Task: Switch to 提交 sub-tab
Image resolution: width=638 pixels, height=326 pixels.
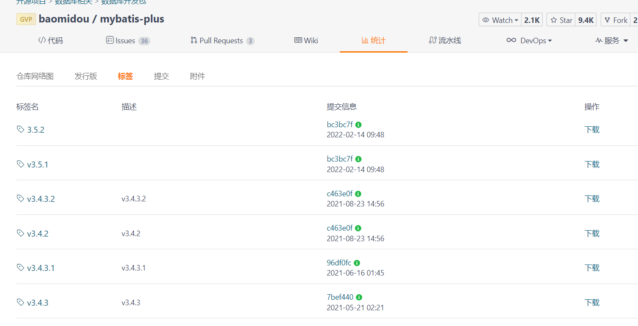Action: 161,76
